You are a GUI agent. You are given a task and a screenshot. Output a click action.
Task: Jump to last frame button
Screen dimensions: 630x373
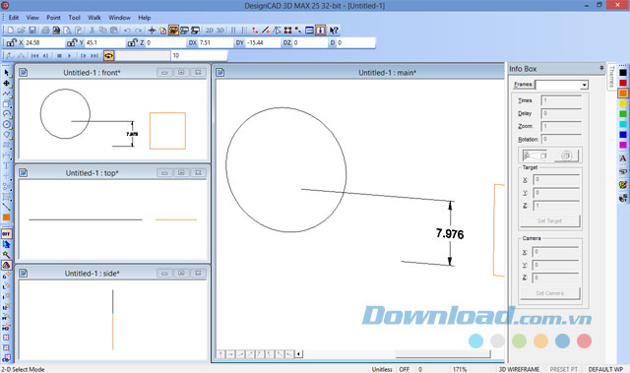tap(94, 55)
